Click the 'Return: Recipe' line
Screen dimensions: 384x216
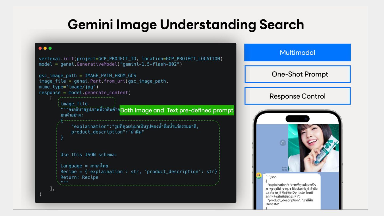79,177
